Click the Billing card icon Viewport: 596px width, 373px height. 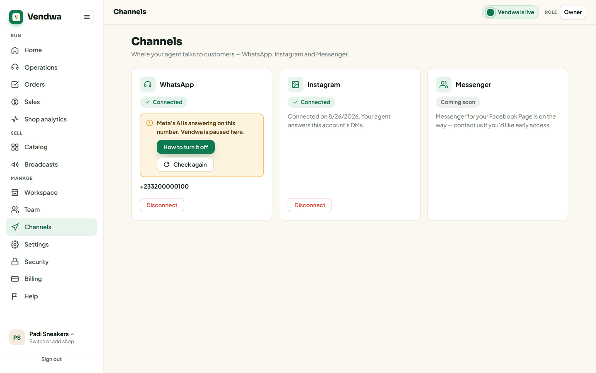click(x=15, y=279)
